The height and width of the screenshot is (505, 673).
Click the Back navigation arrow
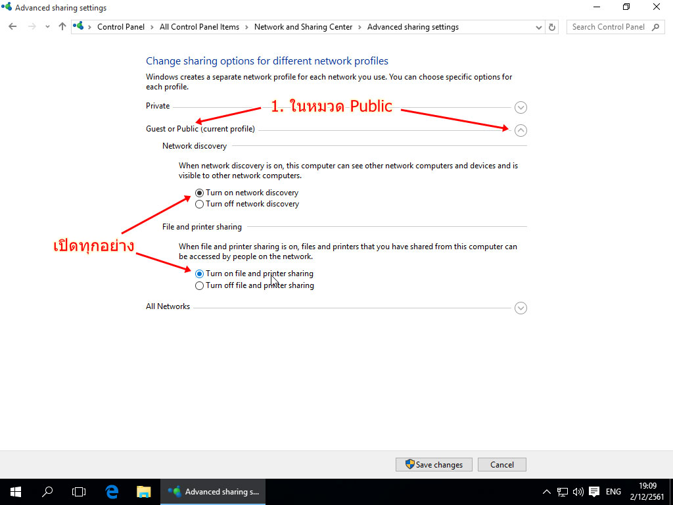(12, 27)
